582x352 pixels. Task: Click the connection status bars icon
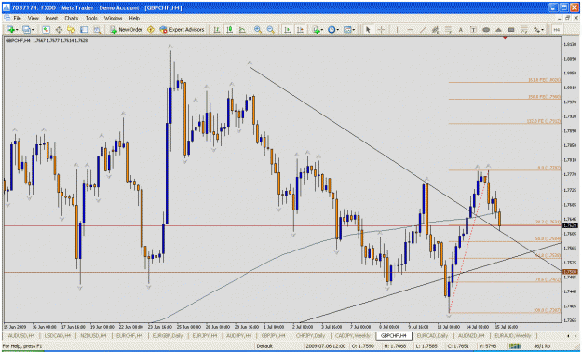click(x=515, y=346)
